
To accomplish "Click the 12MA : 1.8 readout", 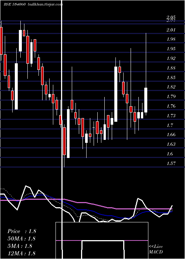I will [21, 253].
